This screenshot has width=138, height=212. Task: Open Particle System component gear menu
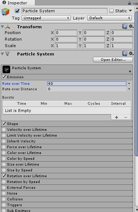131,53
